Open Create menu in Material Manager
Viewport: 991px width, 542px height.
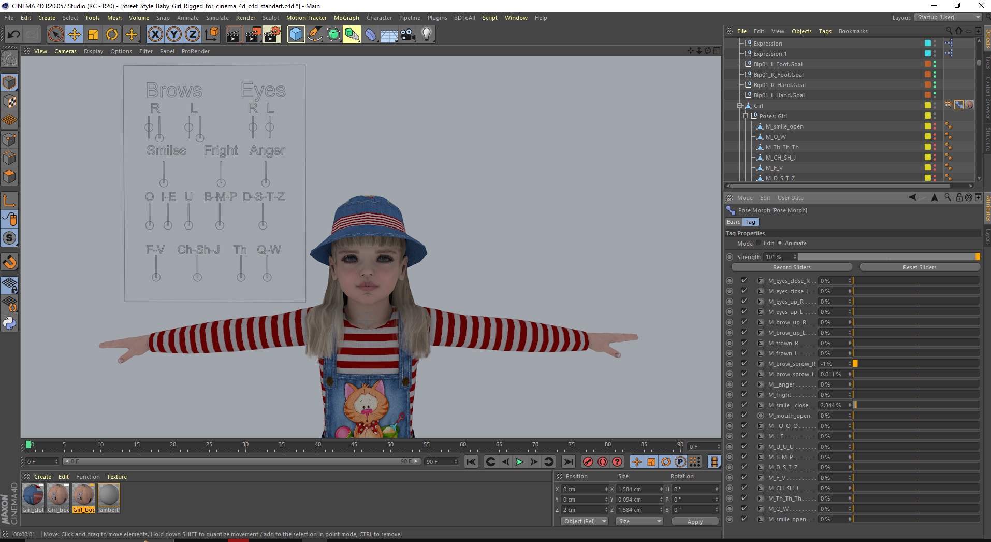click(42, 477)
